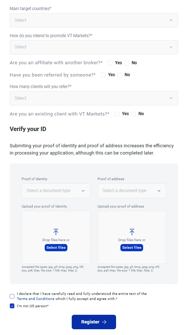Click the chevron on the promote VT Markets dropdown
Viewport: 186px width, 335px height.
point(171,47)
